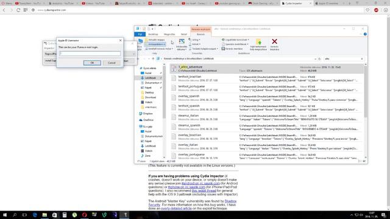Click the Keresési eszközök contextual tab
This screenshot has width=390, height=219.
pos(200,29)
